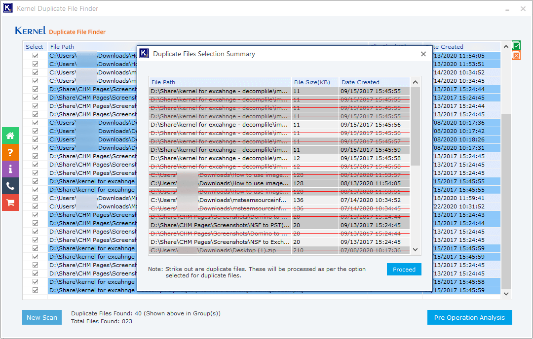Click the Select column header in main list
533x339 pixels.
pyautogui.click(x=35, y=47)
